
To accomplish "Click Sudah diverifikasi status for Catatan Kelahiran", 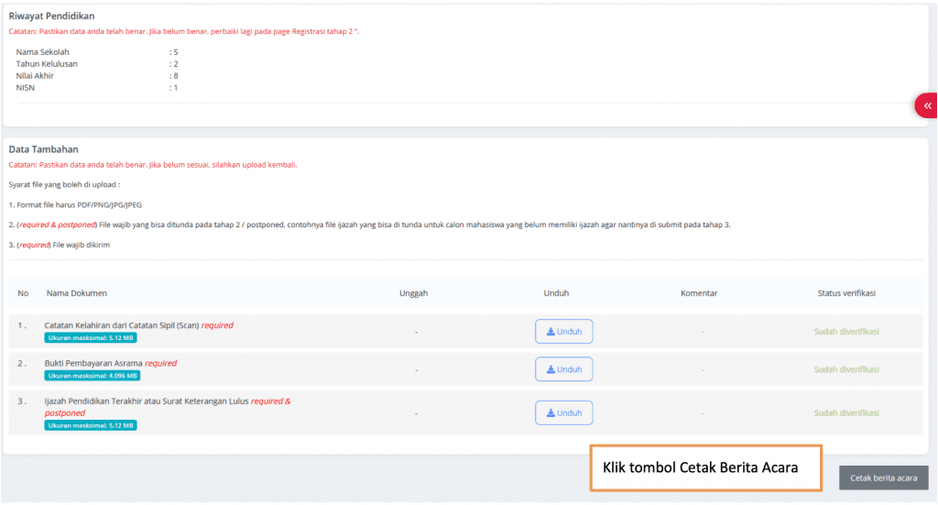I will coord(846,332).
